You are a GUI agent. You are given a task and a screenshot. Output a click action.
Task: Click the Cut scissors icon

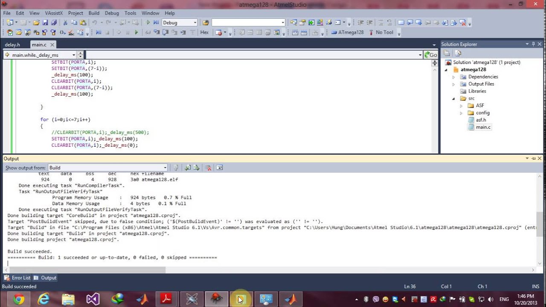pyautogui.click(x=65, y=23)
